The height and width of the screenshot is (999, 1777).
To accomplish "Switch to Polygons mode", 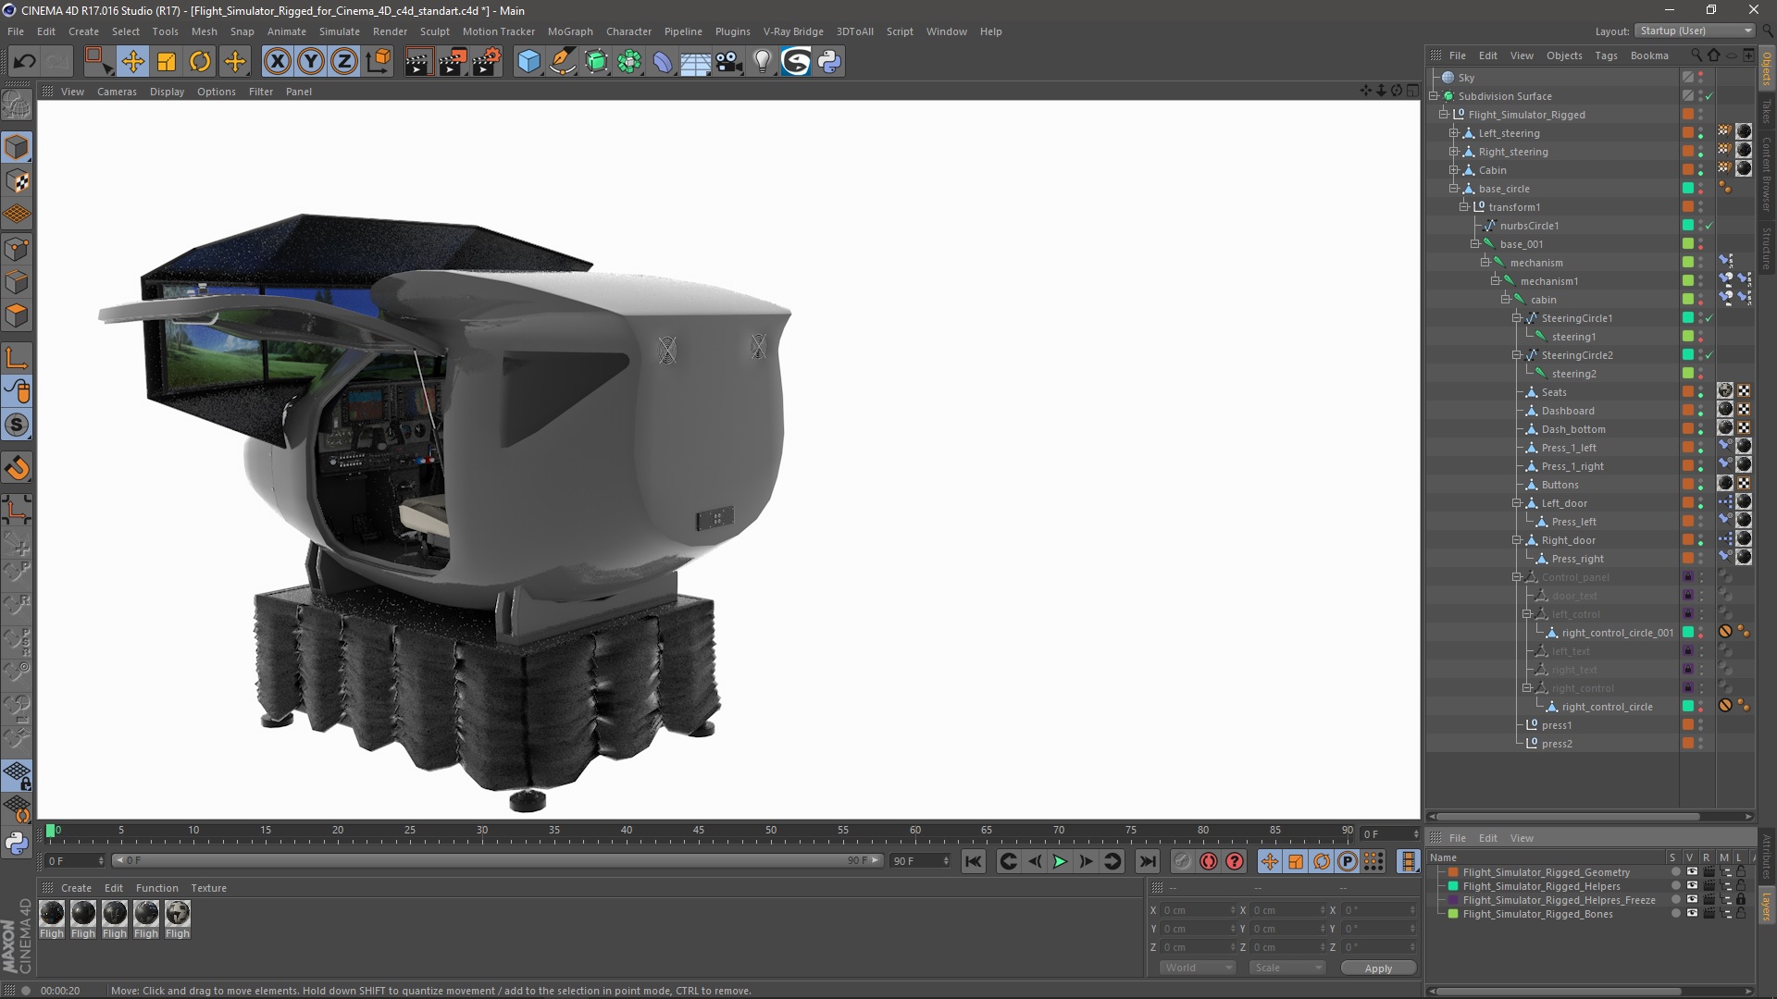I will point(17,315).
